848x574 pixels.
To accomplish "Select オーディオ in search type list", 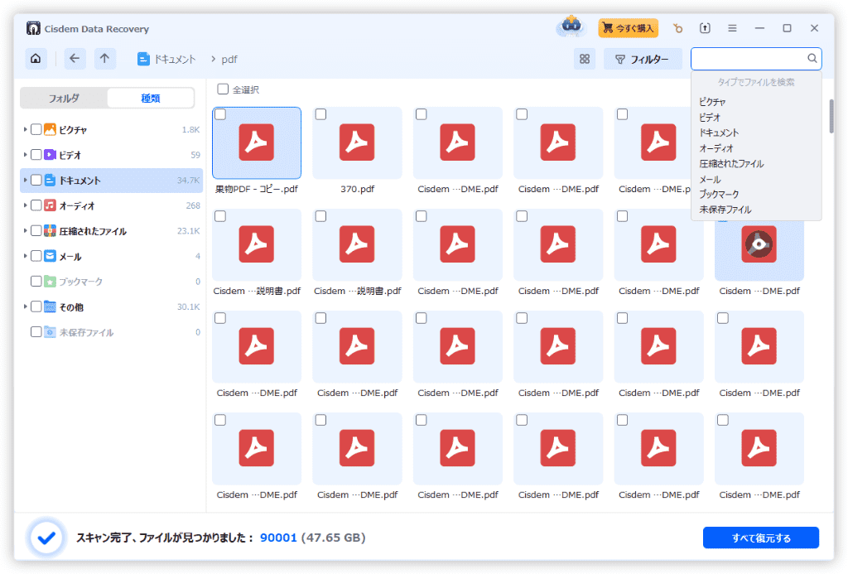I will [715, 148].
